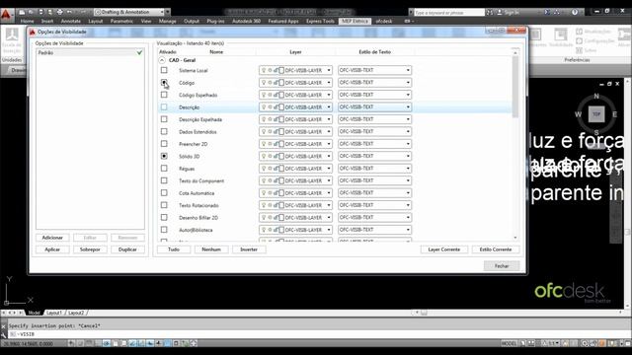Screen dimensions: 632x355
Task: Click the W compass direction on ViewCube
Action: tap(579, 114)
